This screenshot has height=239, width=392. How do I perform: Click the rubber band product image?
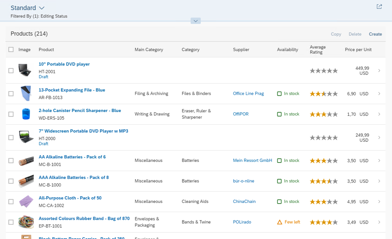(x=26, y=222)
